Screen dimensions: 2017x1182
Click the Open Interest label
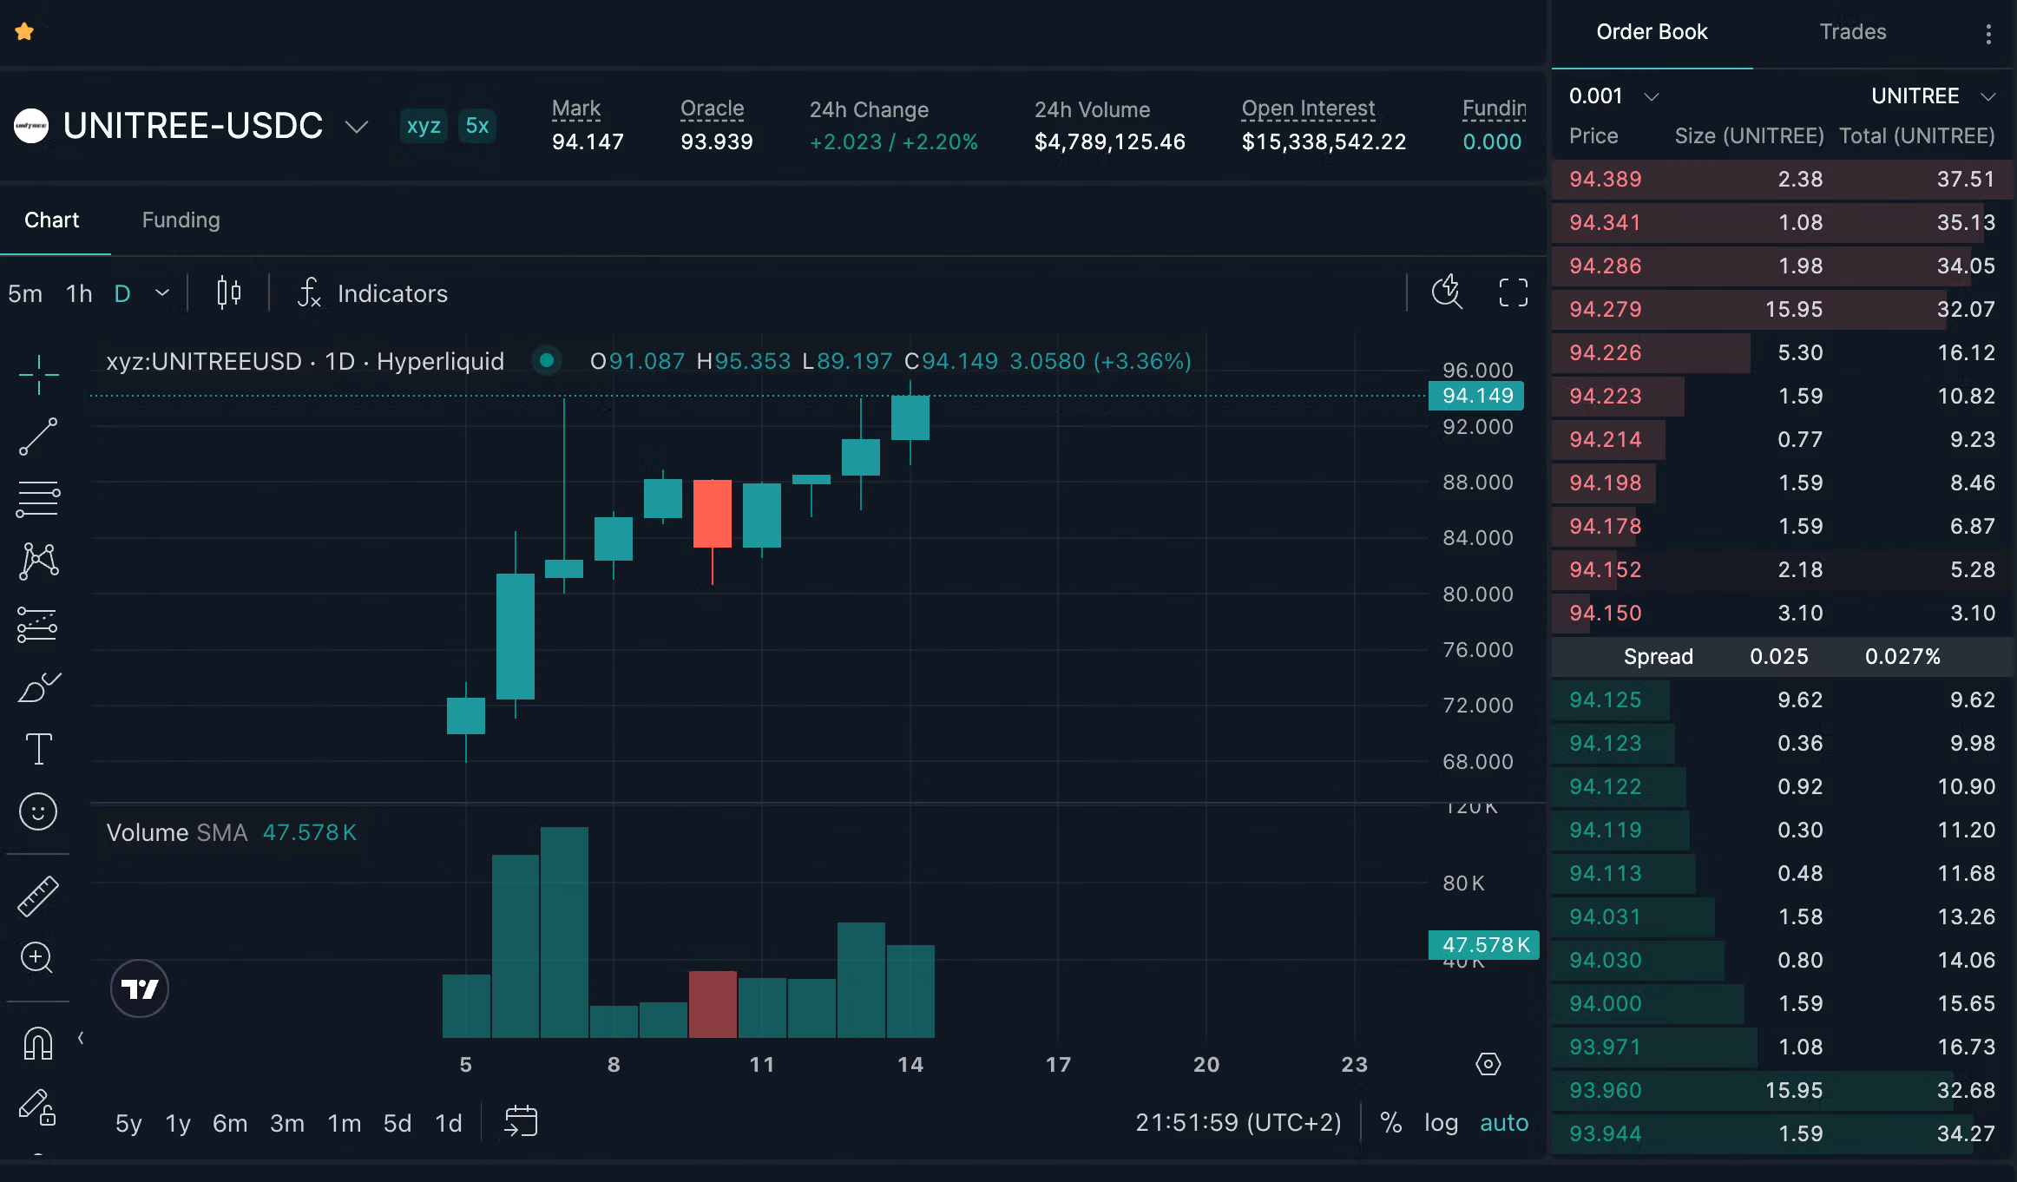click(x=1308, y=108)
